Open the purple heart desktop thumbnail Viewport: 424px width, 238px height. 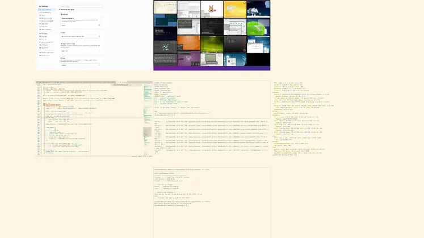[188, 59]
